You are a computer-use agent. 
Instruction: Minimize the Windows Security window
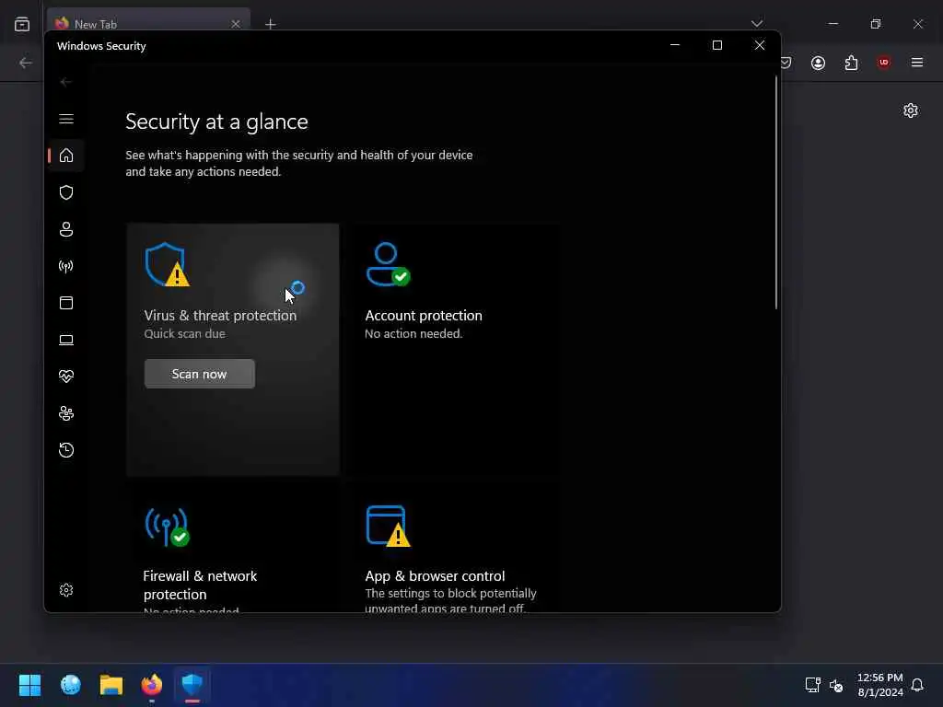(x=675, y=45)
